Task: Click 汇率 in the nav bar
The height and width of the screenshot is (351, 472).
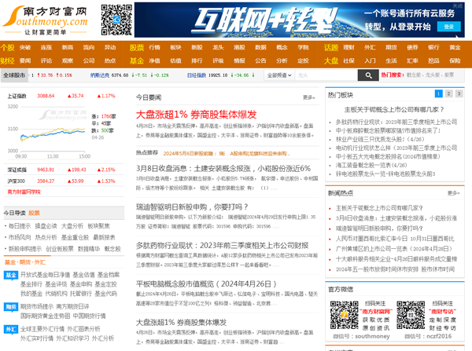Action: (x=412, y=60)
